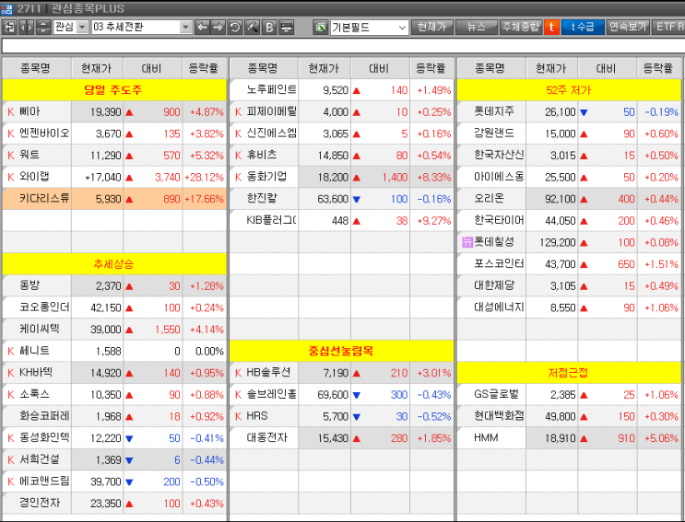Image resolution: width=685 pixels, height=522 pixels.
Task: Select the 솔브레인홀 row
Action: click(342, 395)
